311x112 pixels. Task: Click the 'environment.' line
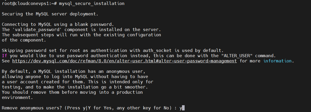tap(17, 97)
